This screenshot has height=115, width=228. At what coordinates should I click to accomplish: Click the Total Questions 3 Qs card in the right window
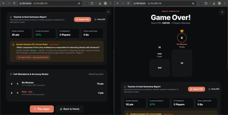pos(206,103)
